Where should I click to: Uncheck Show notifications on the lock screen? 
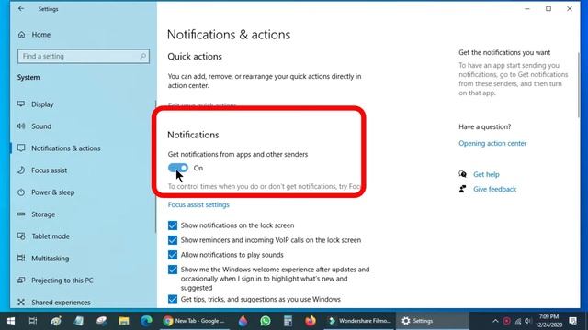point(173,225)
